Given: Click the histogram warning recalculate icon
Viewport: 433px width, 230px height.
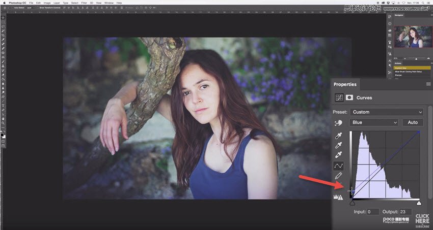Looking at the screenshot, I should (338, 197).
